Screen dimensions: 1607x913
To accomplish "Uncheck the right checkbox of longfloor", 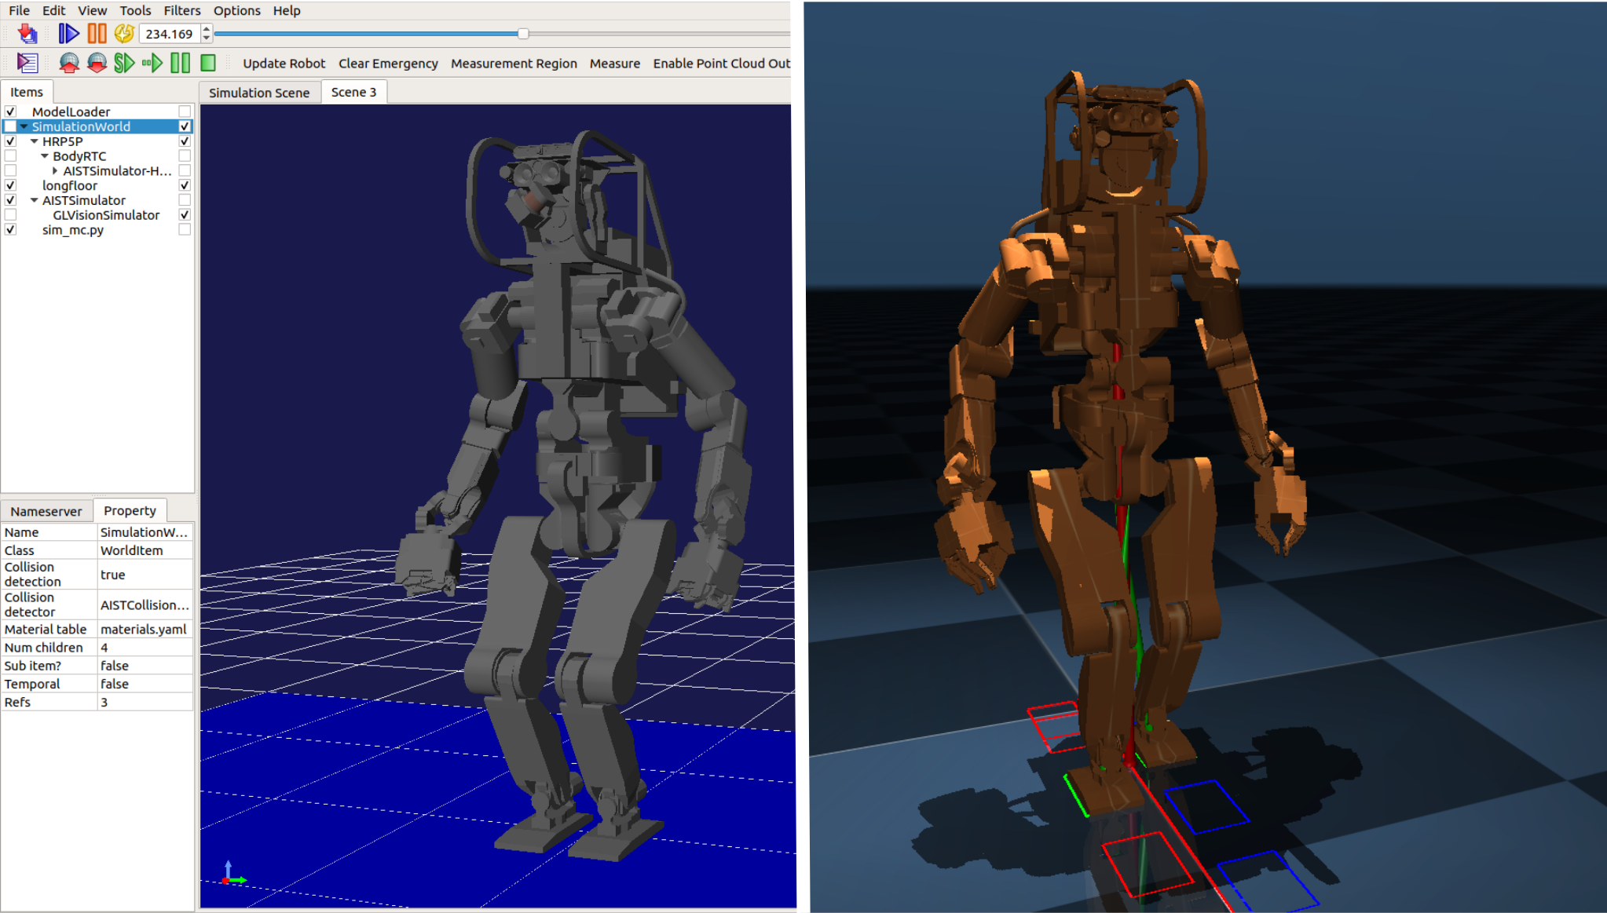I will pos(185,185).
